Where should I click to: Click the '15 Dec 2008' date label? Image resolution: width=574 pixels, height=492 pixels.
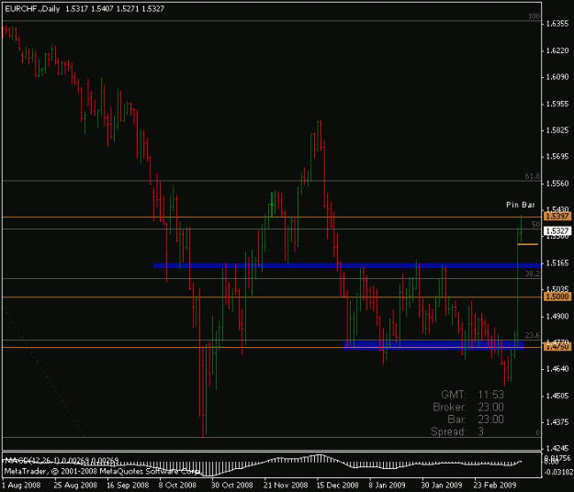pyautogui.click(x=337, y=486)
